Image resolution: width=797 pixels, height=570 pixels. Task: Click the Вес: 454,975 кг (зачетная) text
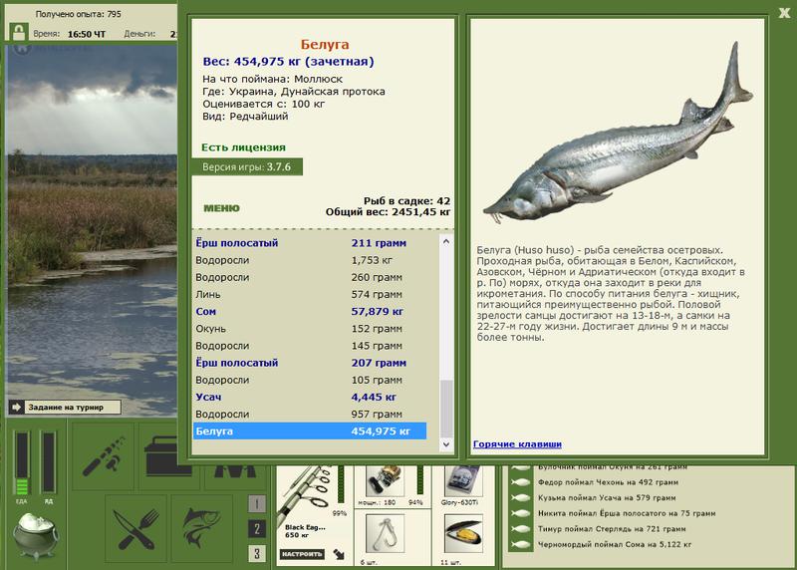click(x=288, y=62)
